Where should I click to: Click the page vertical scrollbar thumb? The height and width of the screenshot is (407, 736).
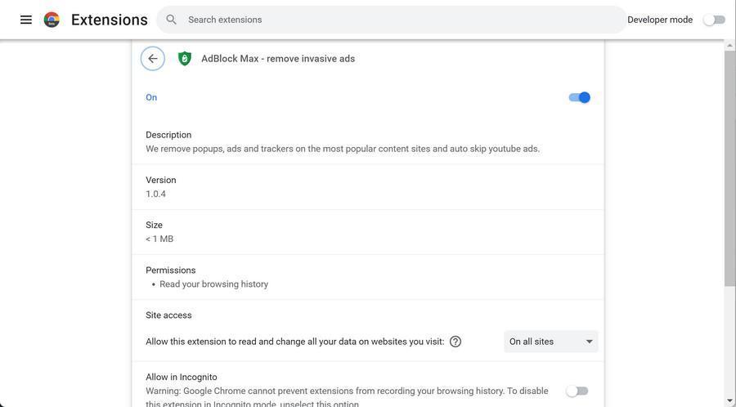coord(729,168)
